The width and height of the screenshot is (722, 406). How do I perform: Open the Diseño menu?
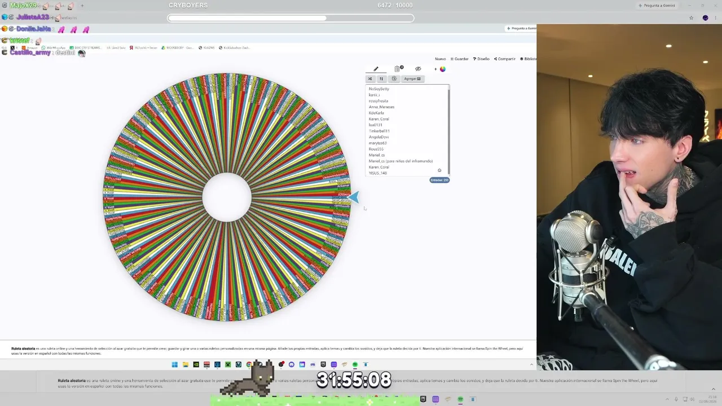point(482,59)
